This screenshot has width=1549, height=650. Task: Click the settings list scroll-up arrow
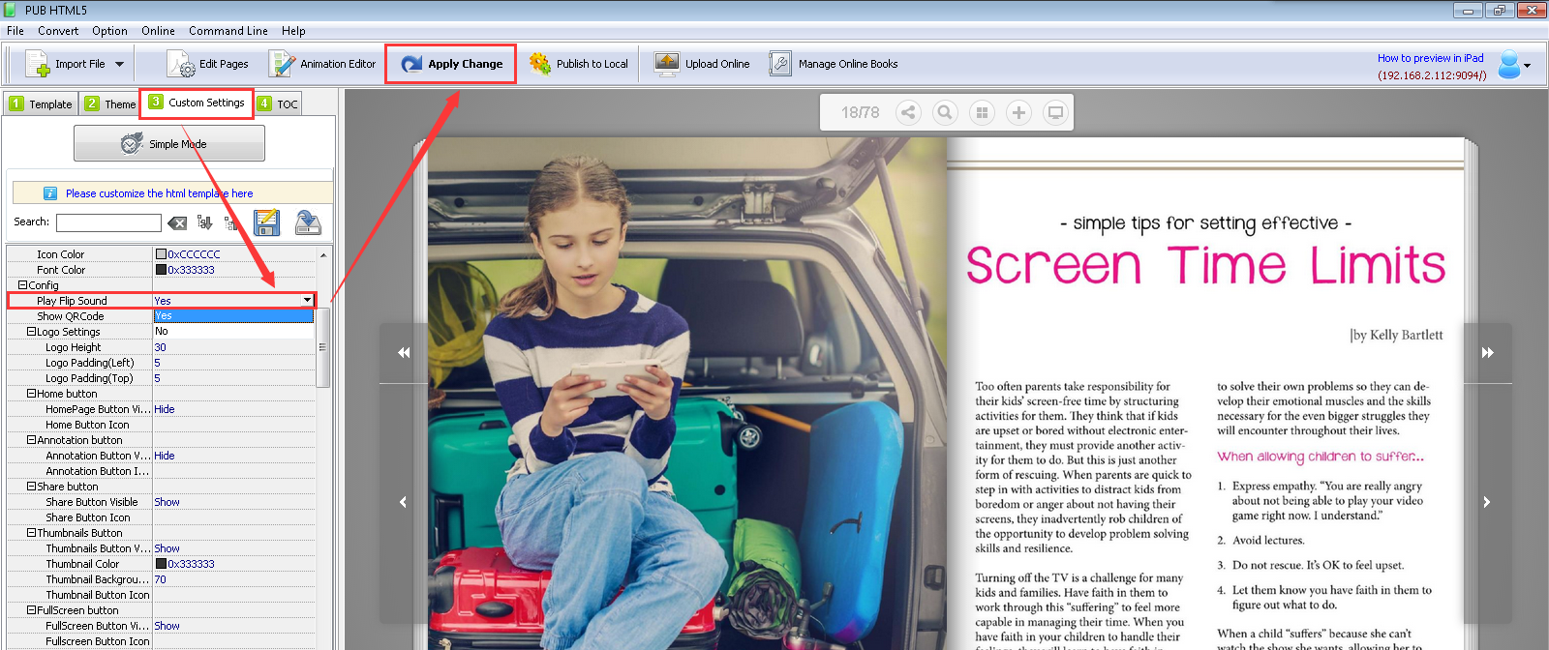point(323,254)
